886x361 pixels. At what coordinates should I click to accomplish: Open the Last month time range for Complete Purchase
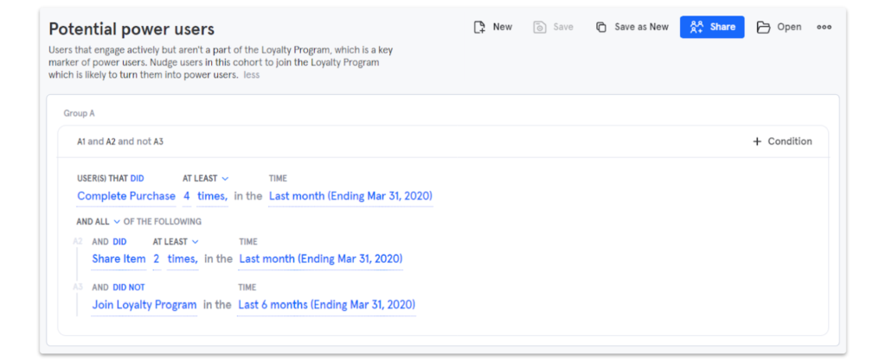pyautogui.click(x=351, y=196)
